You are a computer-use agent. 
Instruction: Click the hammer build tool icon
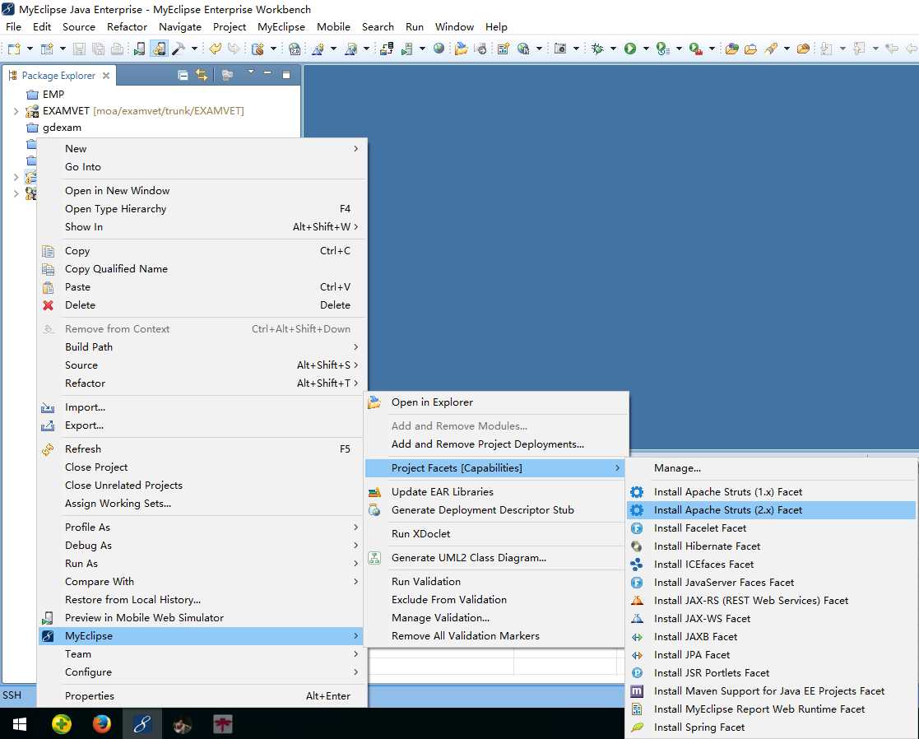coord(179,49)
